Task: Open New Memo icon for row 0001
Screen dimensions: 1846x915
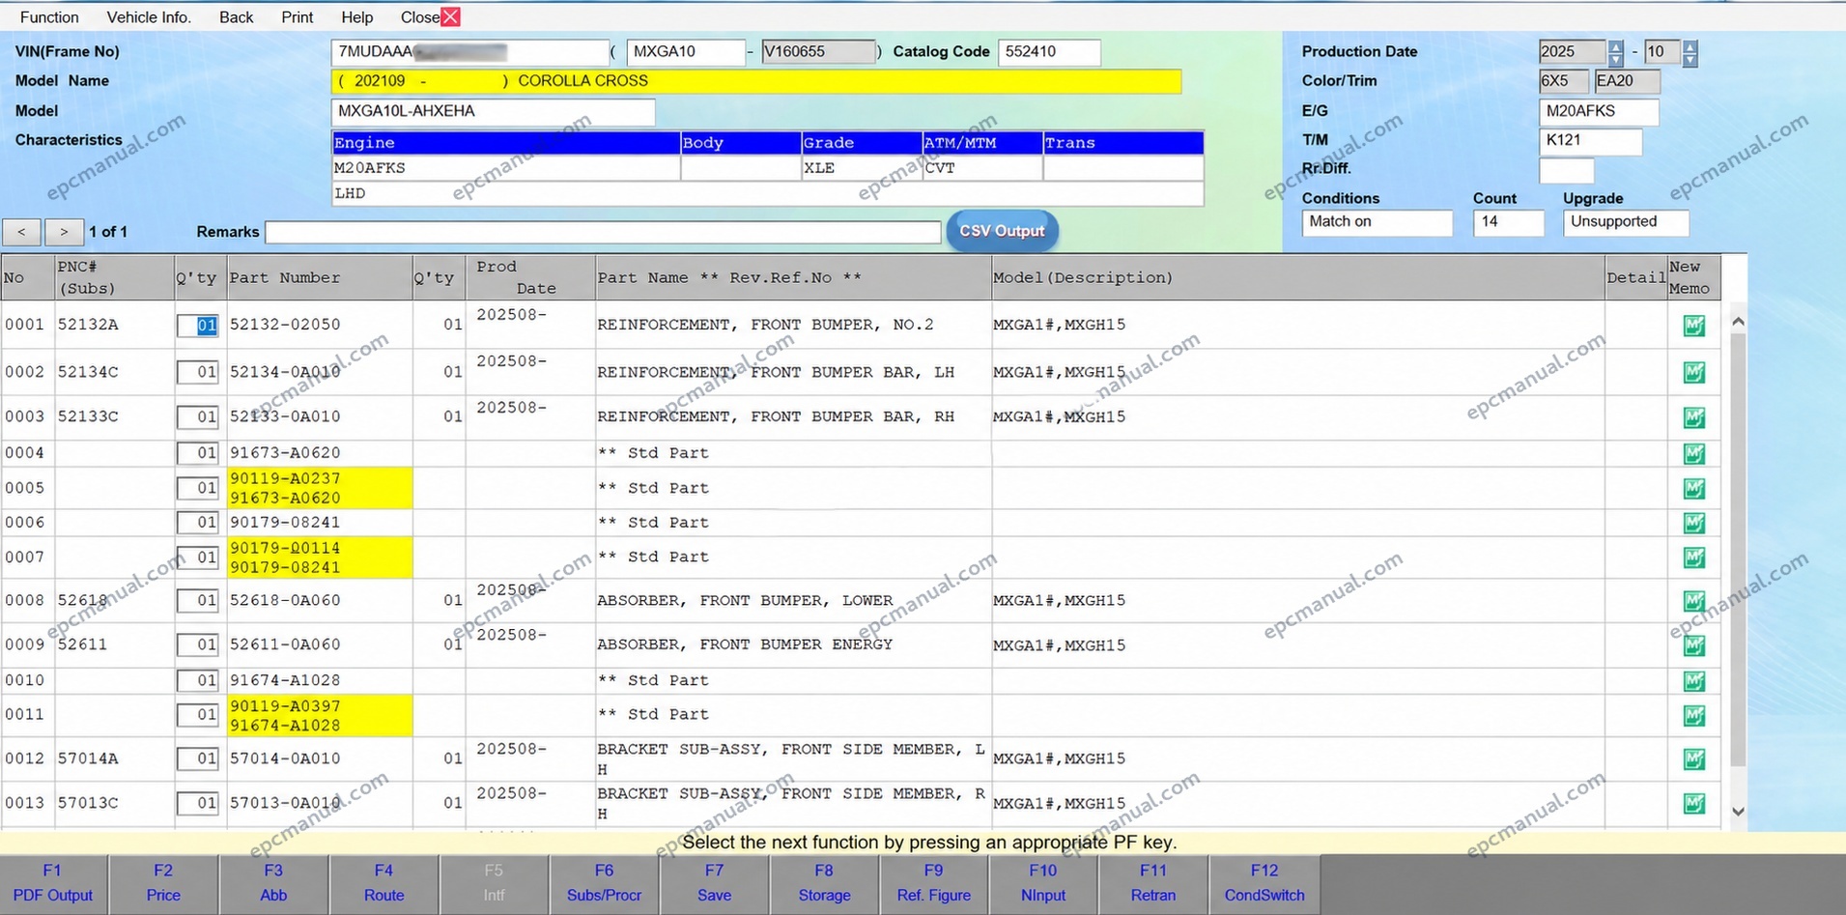Action: click(1693, 326)
